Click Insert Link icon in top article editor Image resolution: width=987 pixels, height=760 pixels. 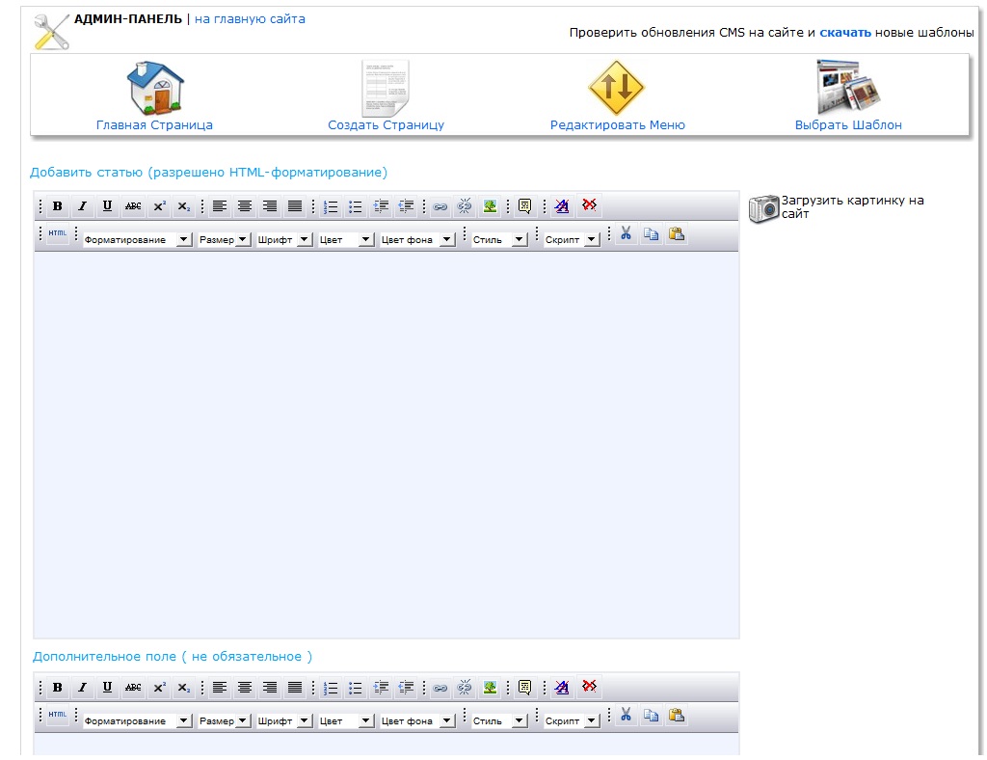click(440, 205)
